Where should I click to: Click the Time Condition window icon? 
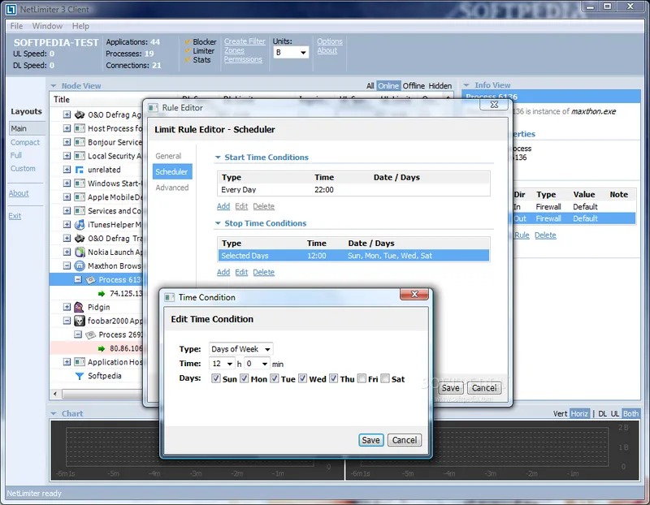click(x=169, y=297)
